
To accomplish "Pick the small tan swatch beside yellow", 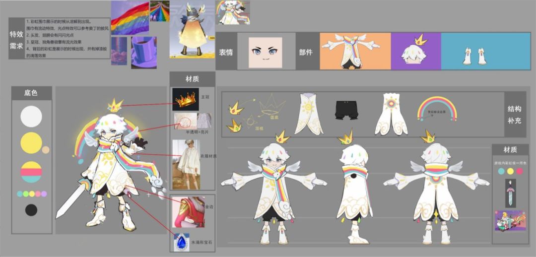I will point(46,150).
